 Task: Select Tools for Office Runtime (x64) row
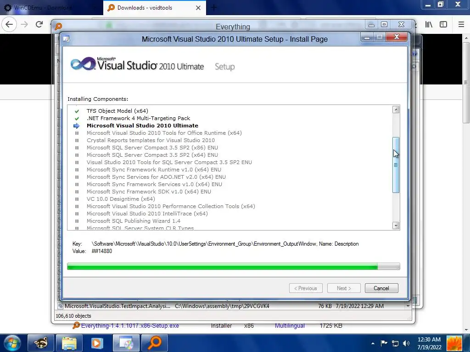coord(164,133)
